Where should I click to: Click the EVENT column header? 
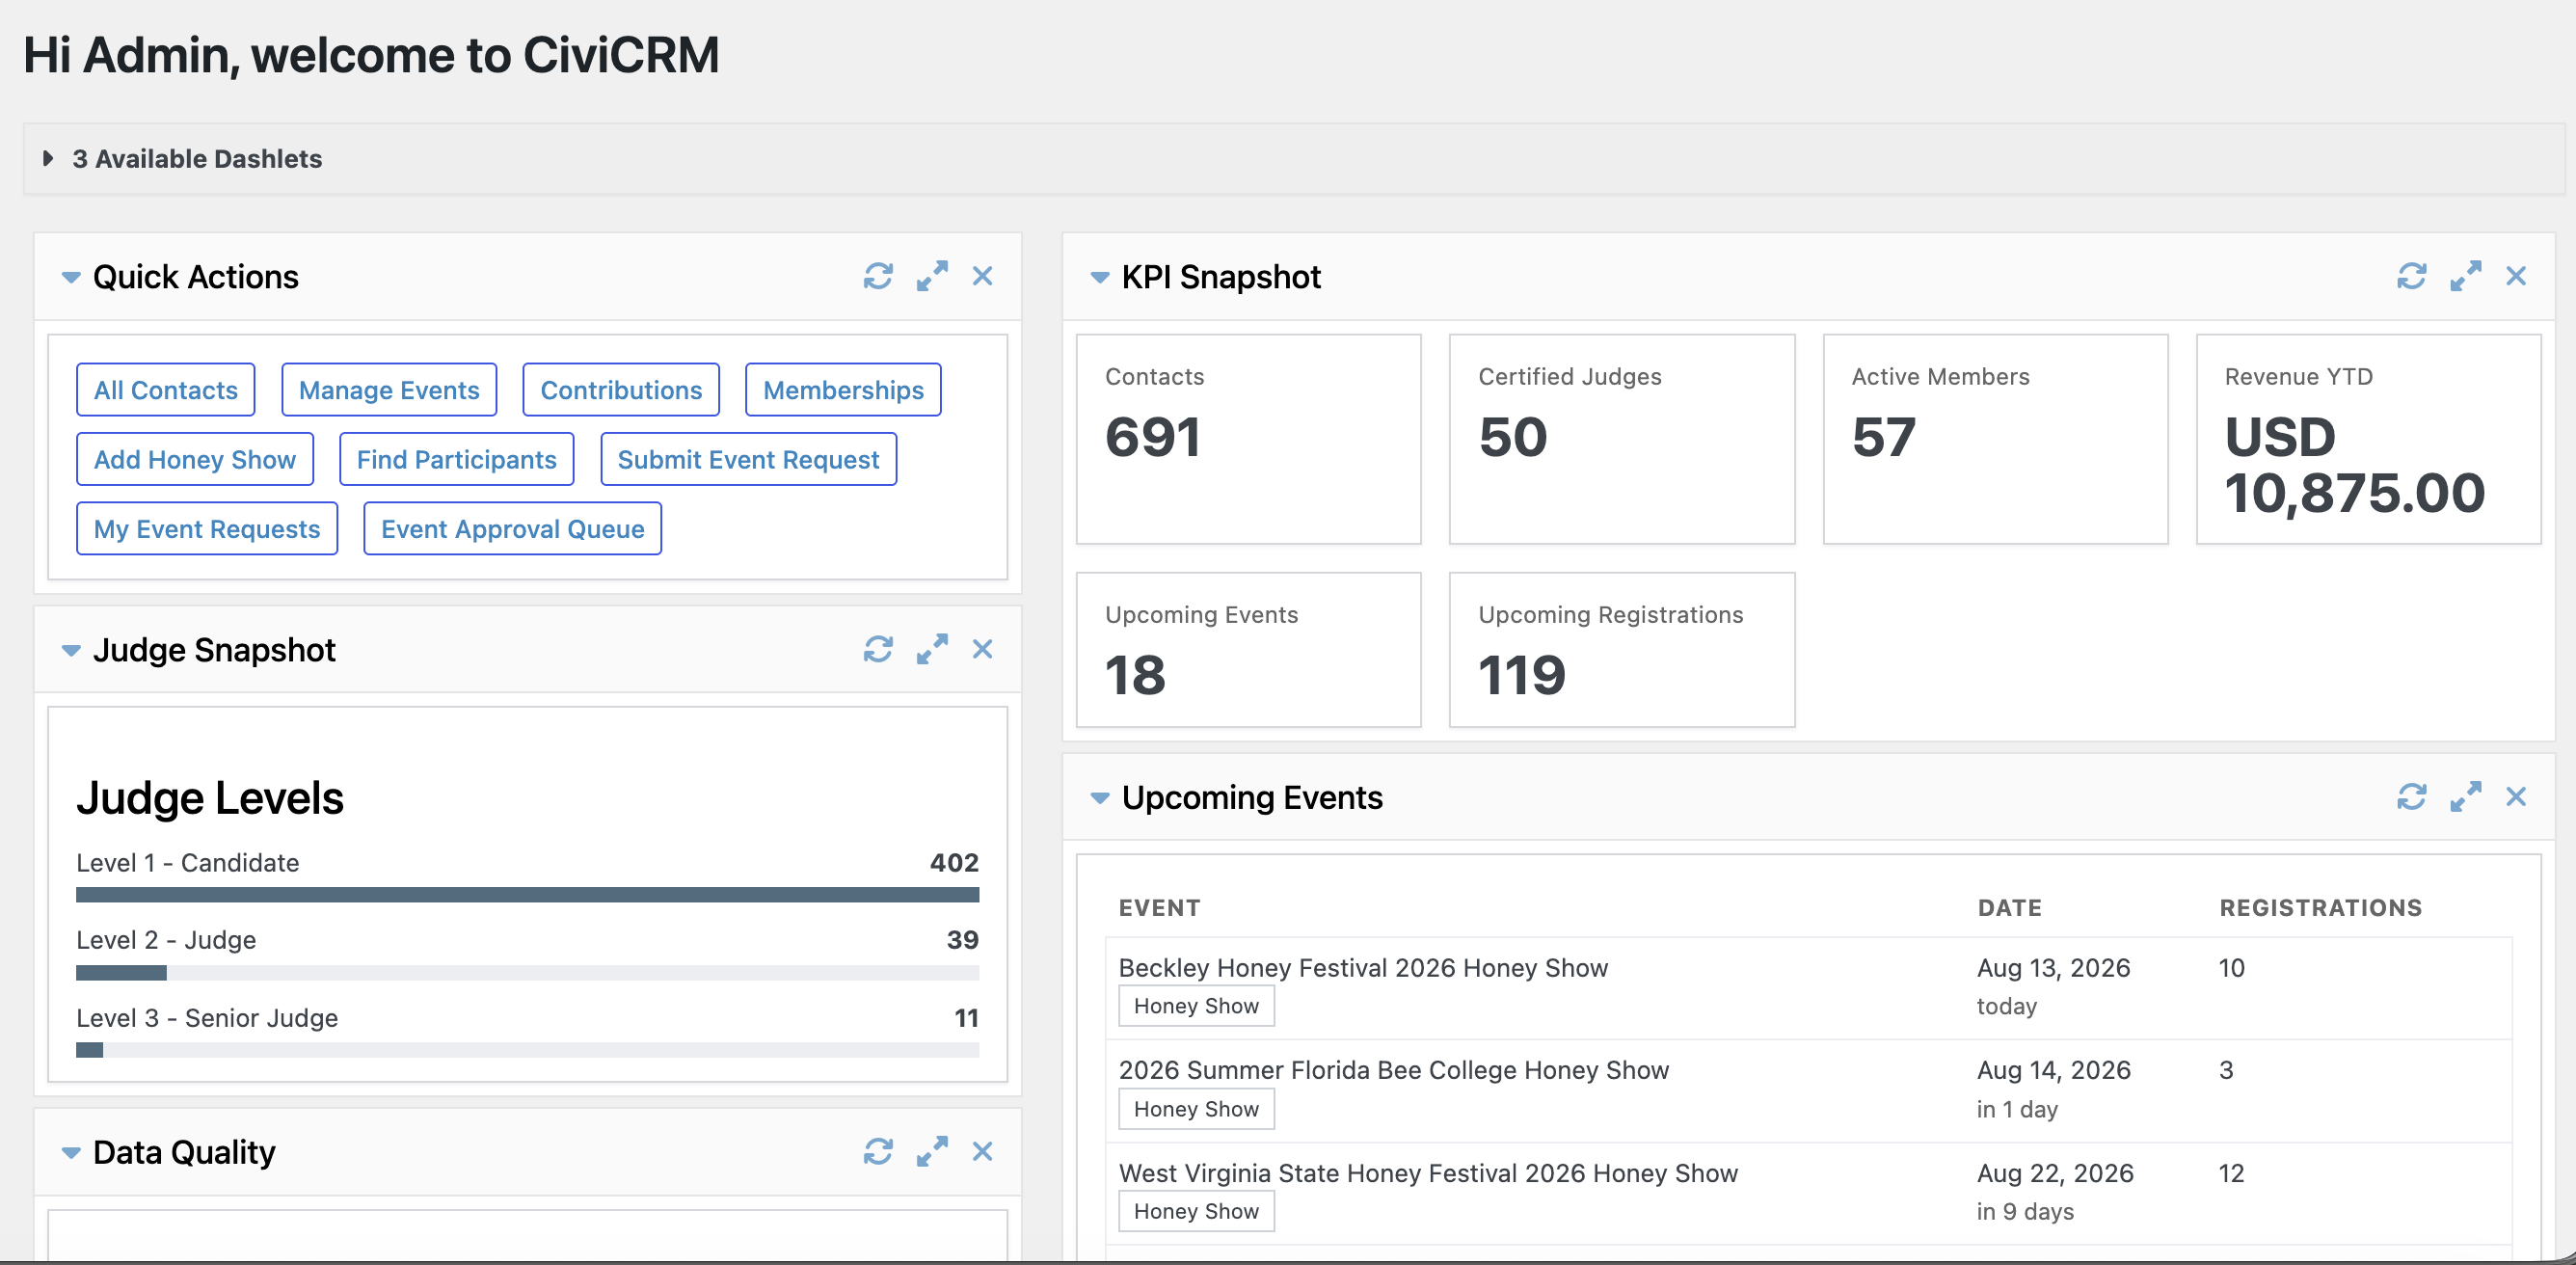point(1159,908)
